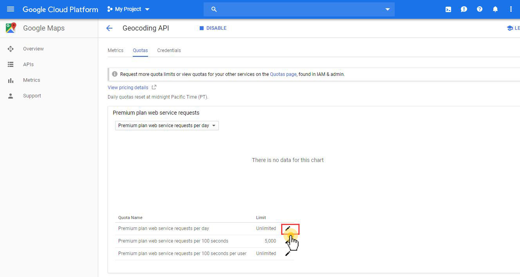Click the Quota Name column header
The image size is (520, 277).
(130, 218)
